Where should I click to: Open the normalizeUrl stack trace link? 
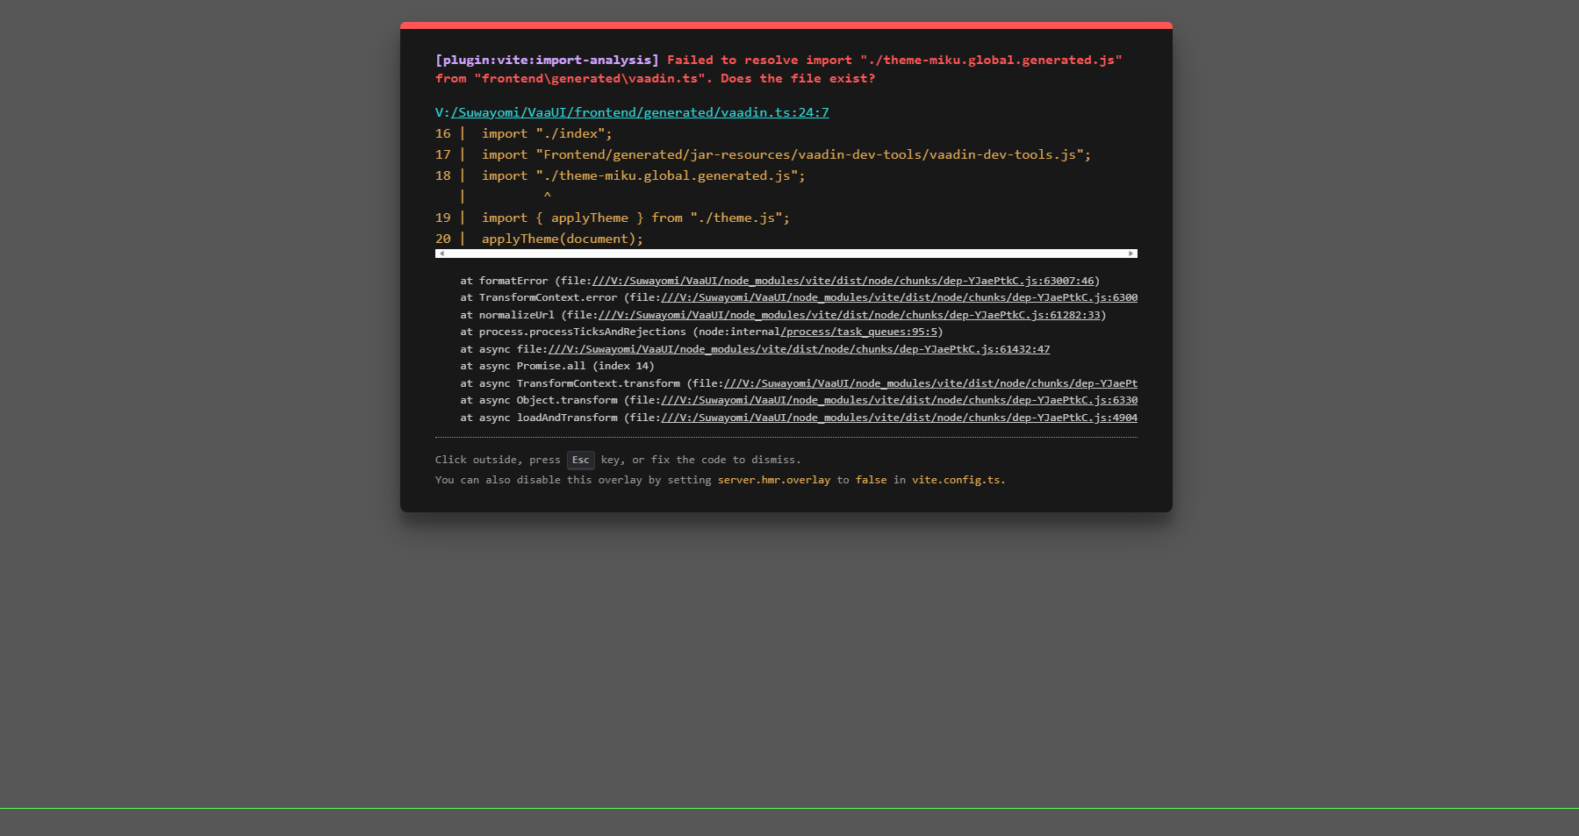849,315
